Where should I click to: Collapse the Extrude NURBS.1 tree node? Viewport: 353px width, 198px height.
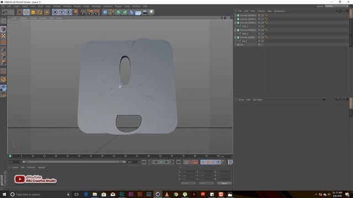[236, 30]
